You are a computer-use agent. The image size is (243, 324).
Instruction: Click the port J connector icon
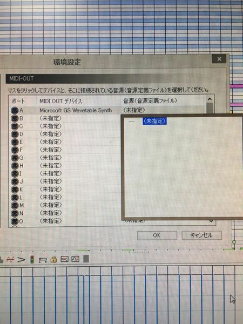coord(15,181)
